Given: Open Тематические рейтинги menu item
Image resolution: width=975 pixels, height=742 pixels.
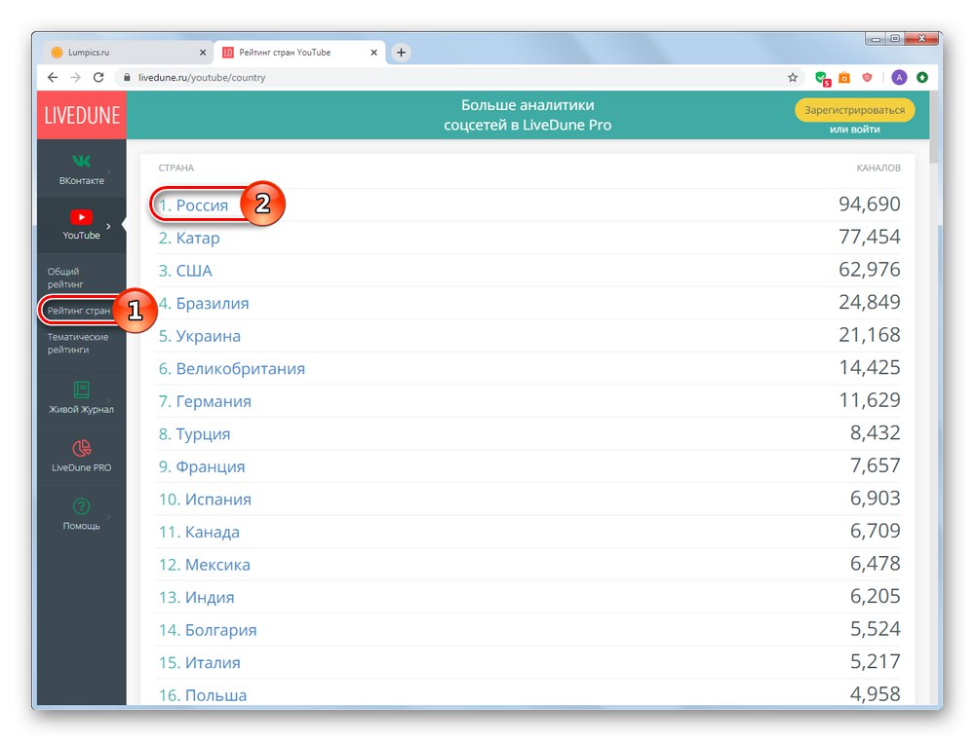Looking at the screenshot, I should tap(78, 344).
